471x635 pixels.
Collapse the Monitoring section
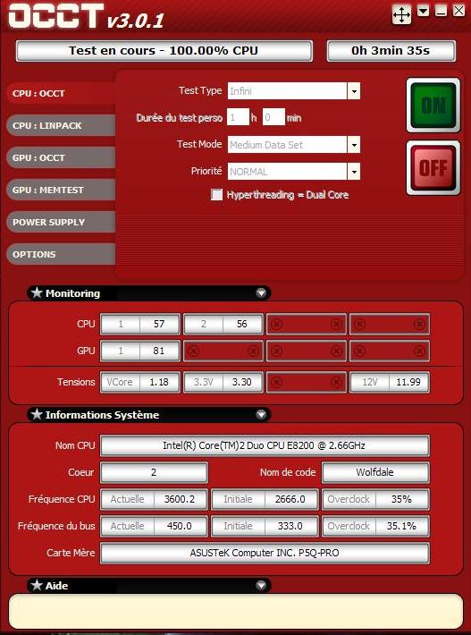(261, 292)
